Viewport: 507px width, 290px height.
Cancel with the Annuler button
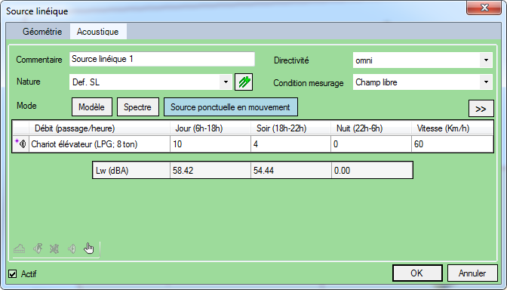point(472,273)
